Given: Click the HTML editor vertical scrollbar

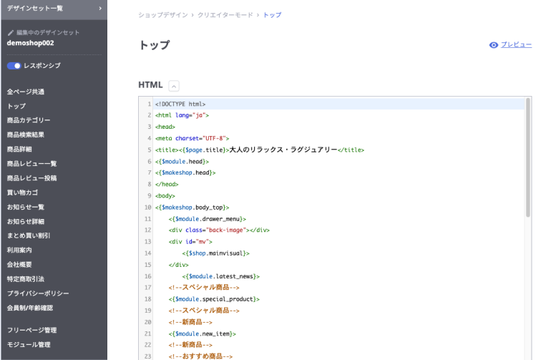Looking at the screenshot, I should click(x=528, y=157).
